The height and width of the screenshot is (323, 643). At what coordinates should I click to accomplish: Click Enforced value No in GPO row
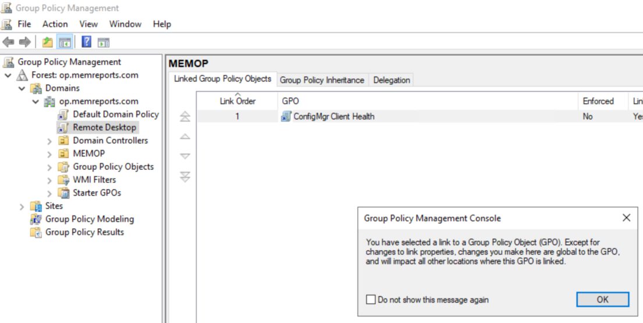coord(588,117)
